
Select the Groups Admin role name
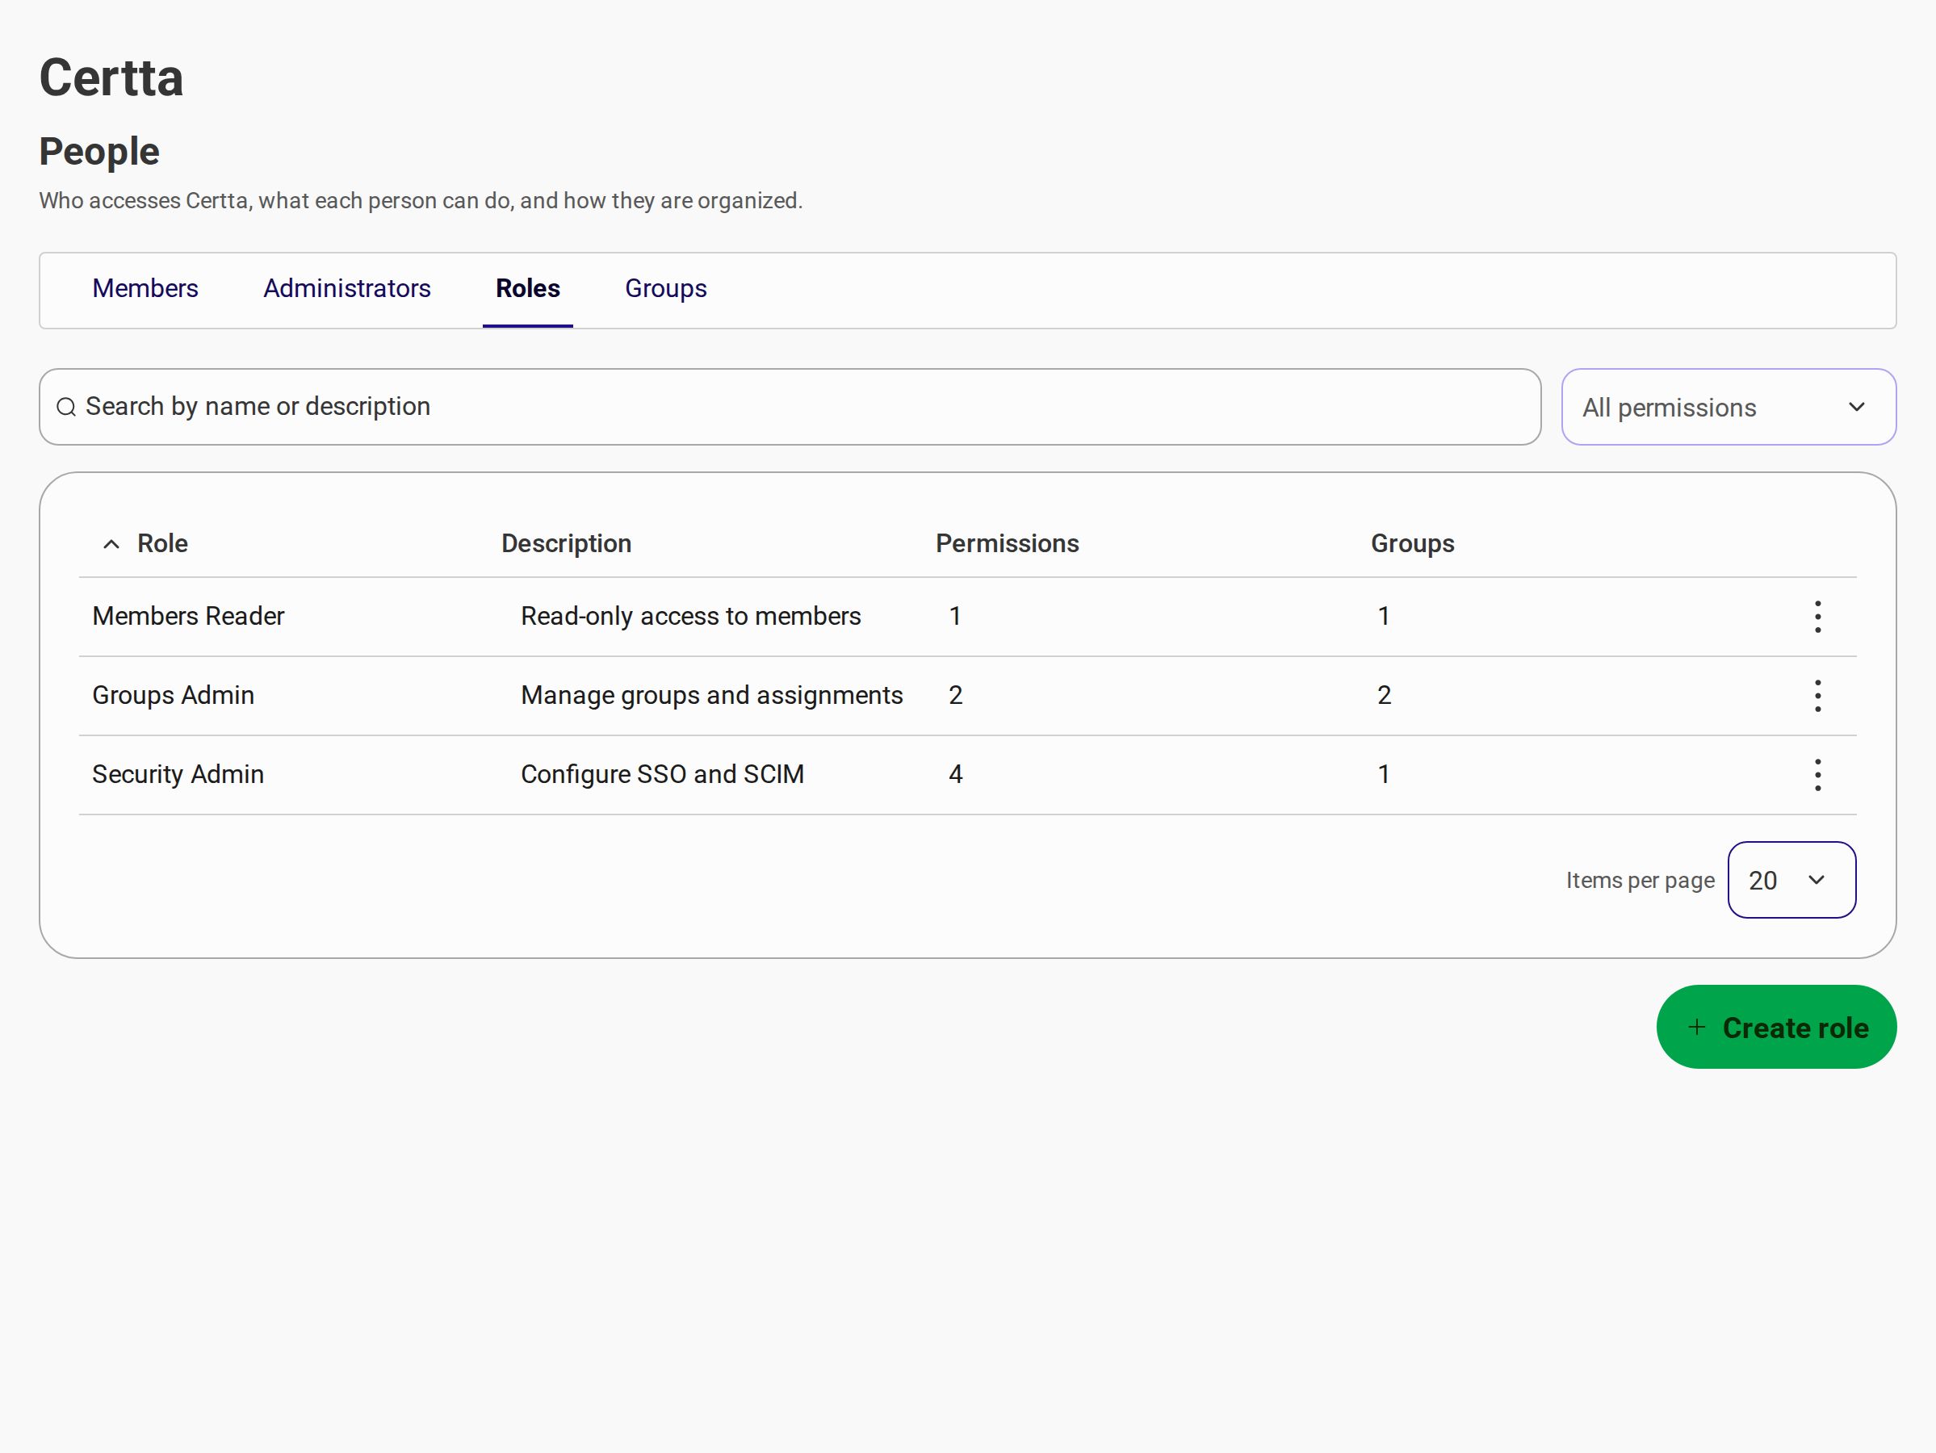click(x=174, y=695)
